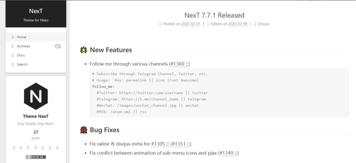Click the Search menu icon
The height and width of the screenshot is (163, 356).
coord(13,64)
